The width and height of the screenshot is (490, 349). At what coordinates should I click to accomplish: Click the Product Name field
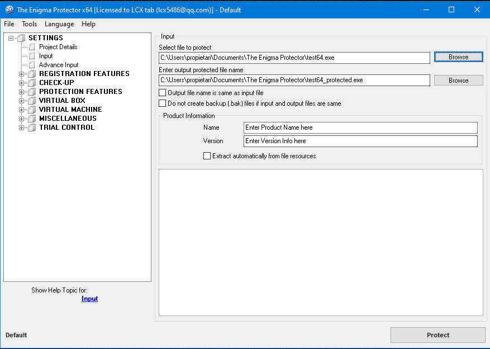360,128
